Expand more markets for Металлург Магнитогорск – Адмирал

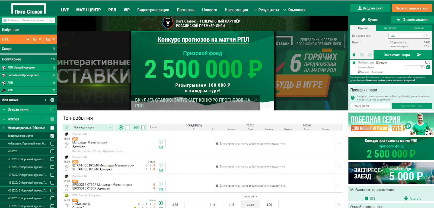click(339, 144)
